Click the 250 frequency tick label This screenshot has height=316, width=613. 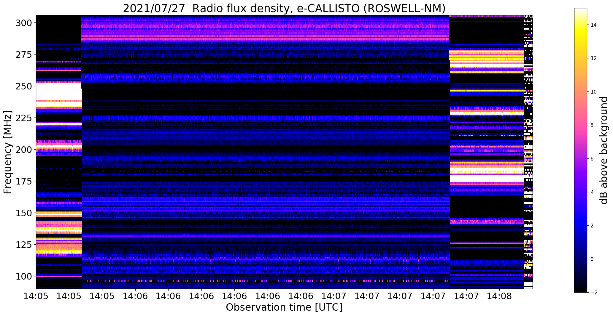coord(23,86)
